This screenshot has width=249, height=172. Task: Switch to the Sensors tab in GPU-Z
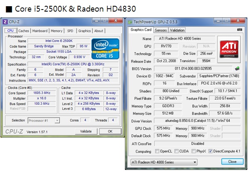(161, 30)
